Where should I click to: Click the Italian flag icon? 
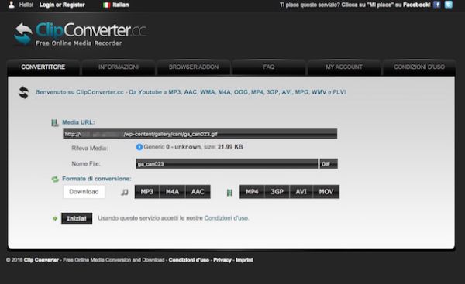click(107, 5)
